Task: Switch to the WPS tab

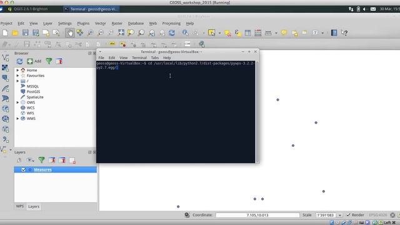Action: pos(20,206)
